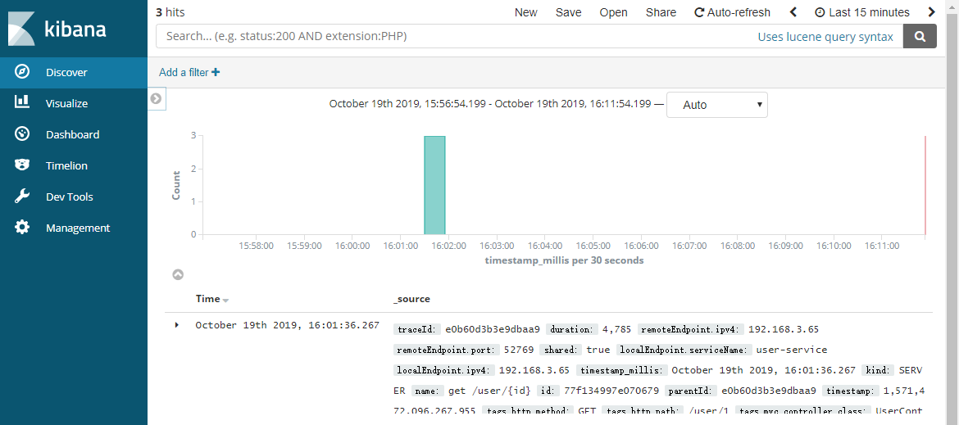The image size is (959, 425).
Task: Collapse the field sidebar toggle arrow
Action: 156,98
